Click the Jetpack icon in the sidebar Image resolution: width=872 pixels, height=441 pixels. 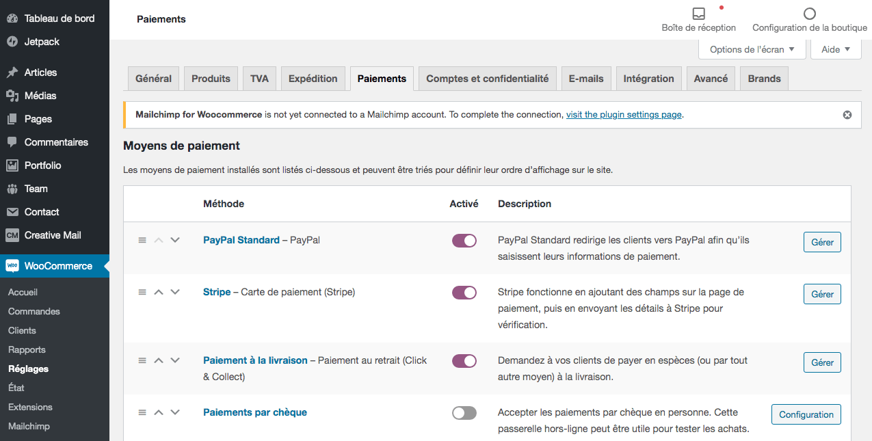pyautogui.click(x=12, y=42)
